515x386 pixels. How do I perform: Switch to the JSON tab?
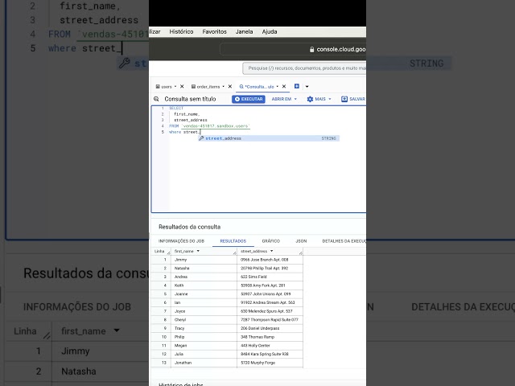301,241
